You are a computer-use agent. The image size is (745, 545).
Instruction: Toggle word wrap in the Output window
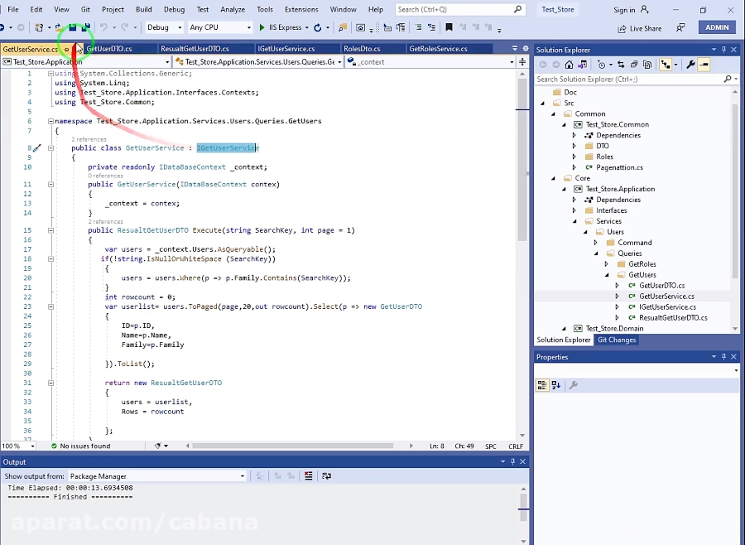[x=326, y=476]
